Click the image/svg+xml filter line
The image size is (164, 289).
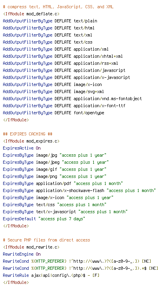pos(53,92)
